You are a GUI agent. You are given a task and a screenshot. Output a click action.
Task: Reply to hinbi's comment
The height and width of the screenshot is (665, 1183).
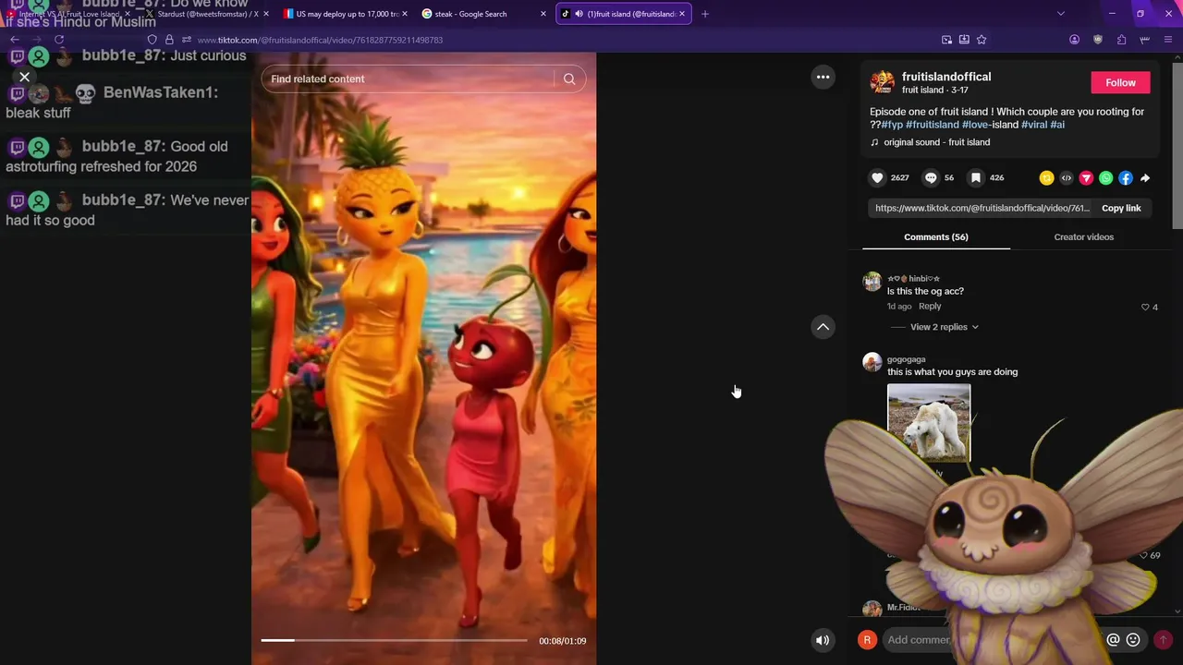930,307
